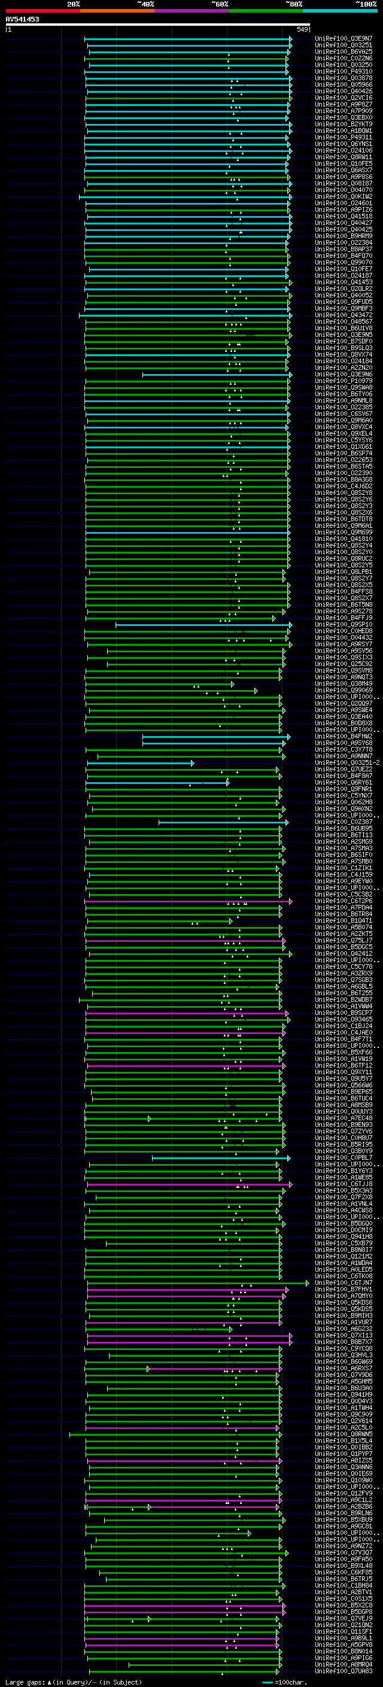Click the green ~80% identity legend segment
Viewport: 383px width, 1687px height.
265,11
